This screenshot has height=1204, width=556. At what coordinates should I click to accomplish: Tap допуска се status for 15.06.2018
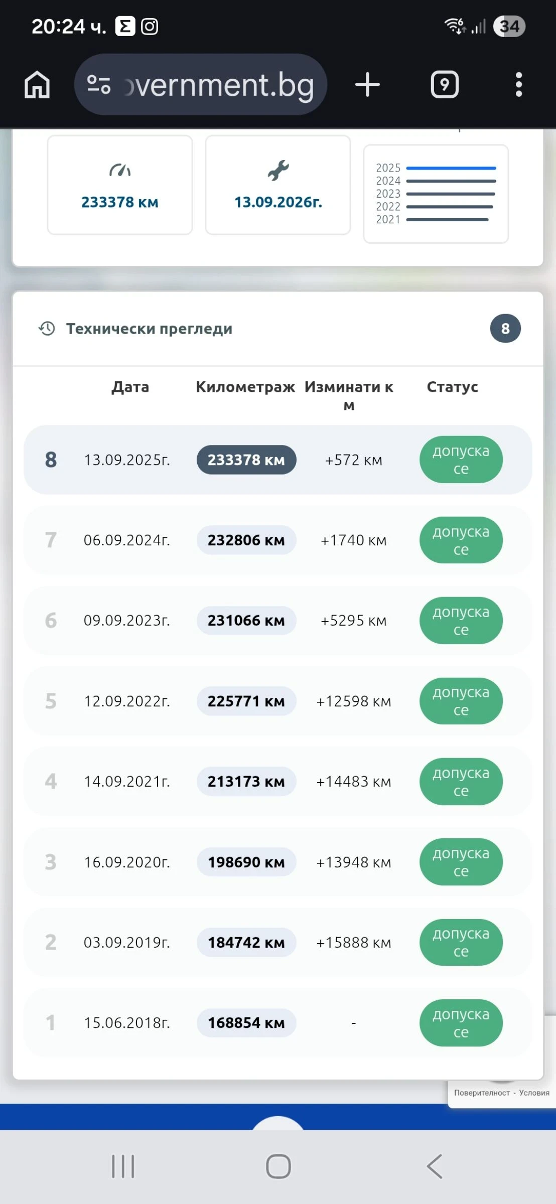pyautogui.click(x=461, y=1023)
